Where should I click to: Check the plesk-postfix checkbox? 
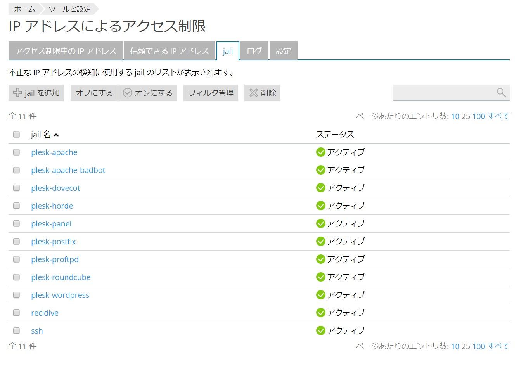[16, 241]
